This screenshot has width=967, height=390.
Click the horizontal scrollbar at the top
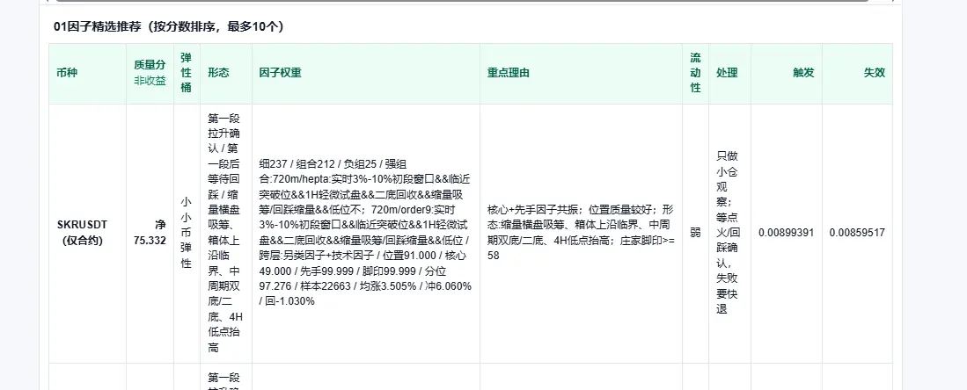click(463, 1)
